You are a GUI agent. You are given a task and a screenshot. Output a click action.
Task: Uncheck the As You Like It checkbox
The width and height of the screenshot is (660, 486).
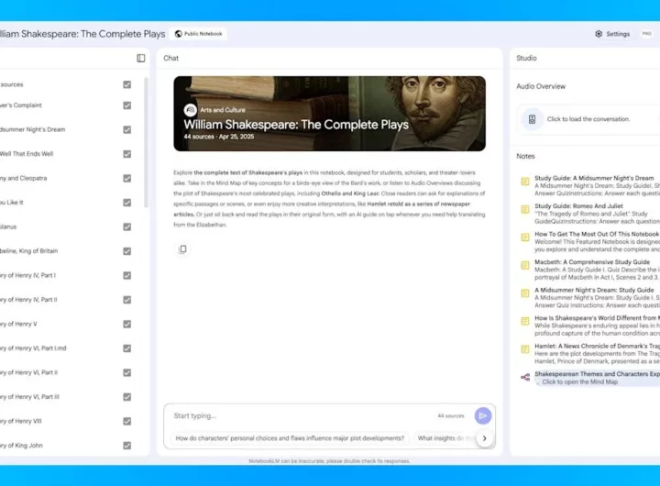[127, 203]
